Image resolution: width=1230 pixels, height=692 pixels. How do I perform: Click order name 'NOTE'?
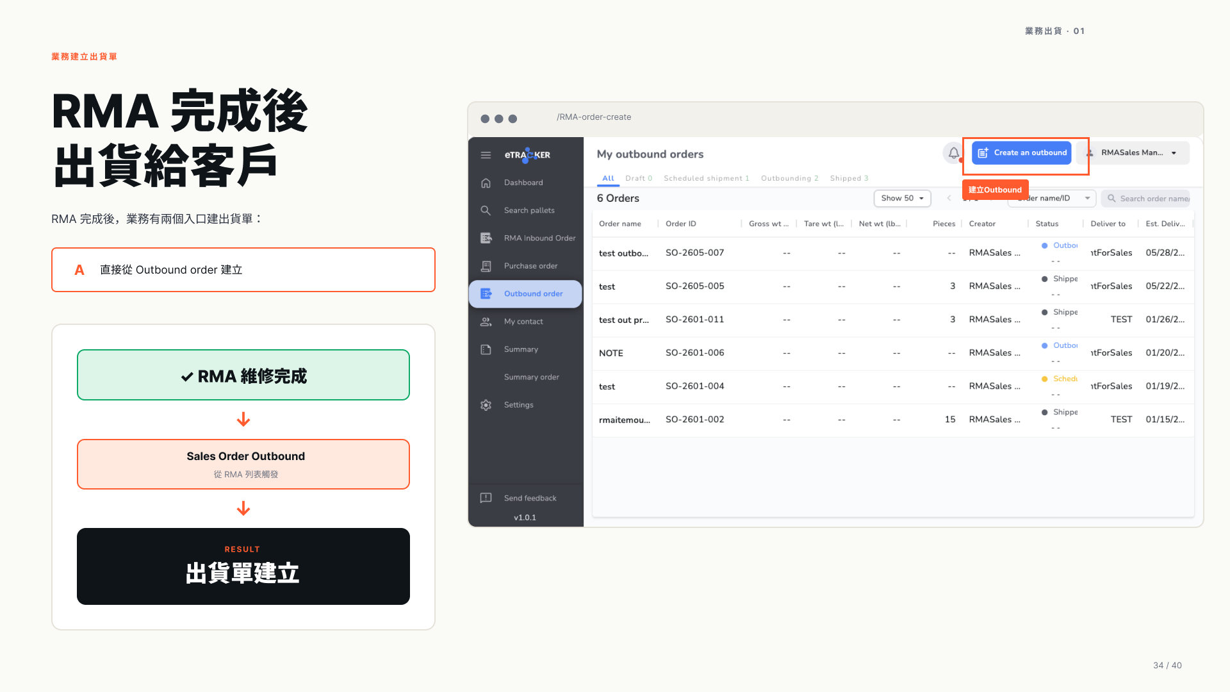[611, 353]
